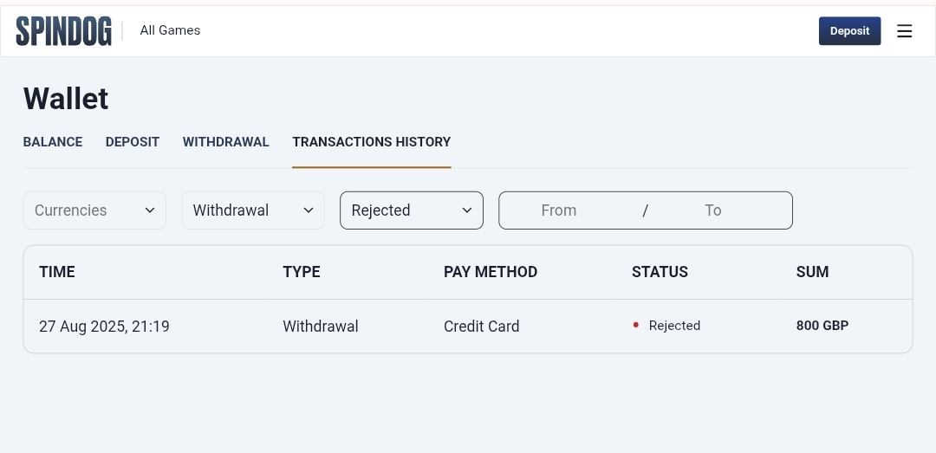Open the hamburger menu icon

click(904, 31)
